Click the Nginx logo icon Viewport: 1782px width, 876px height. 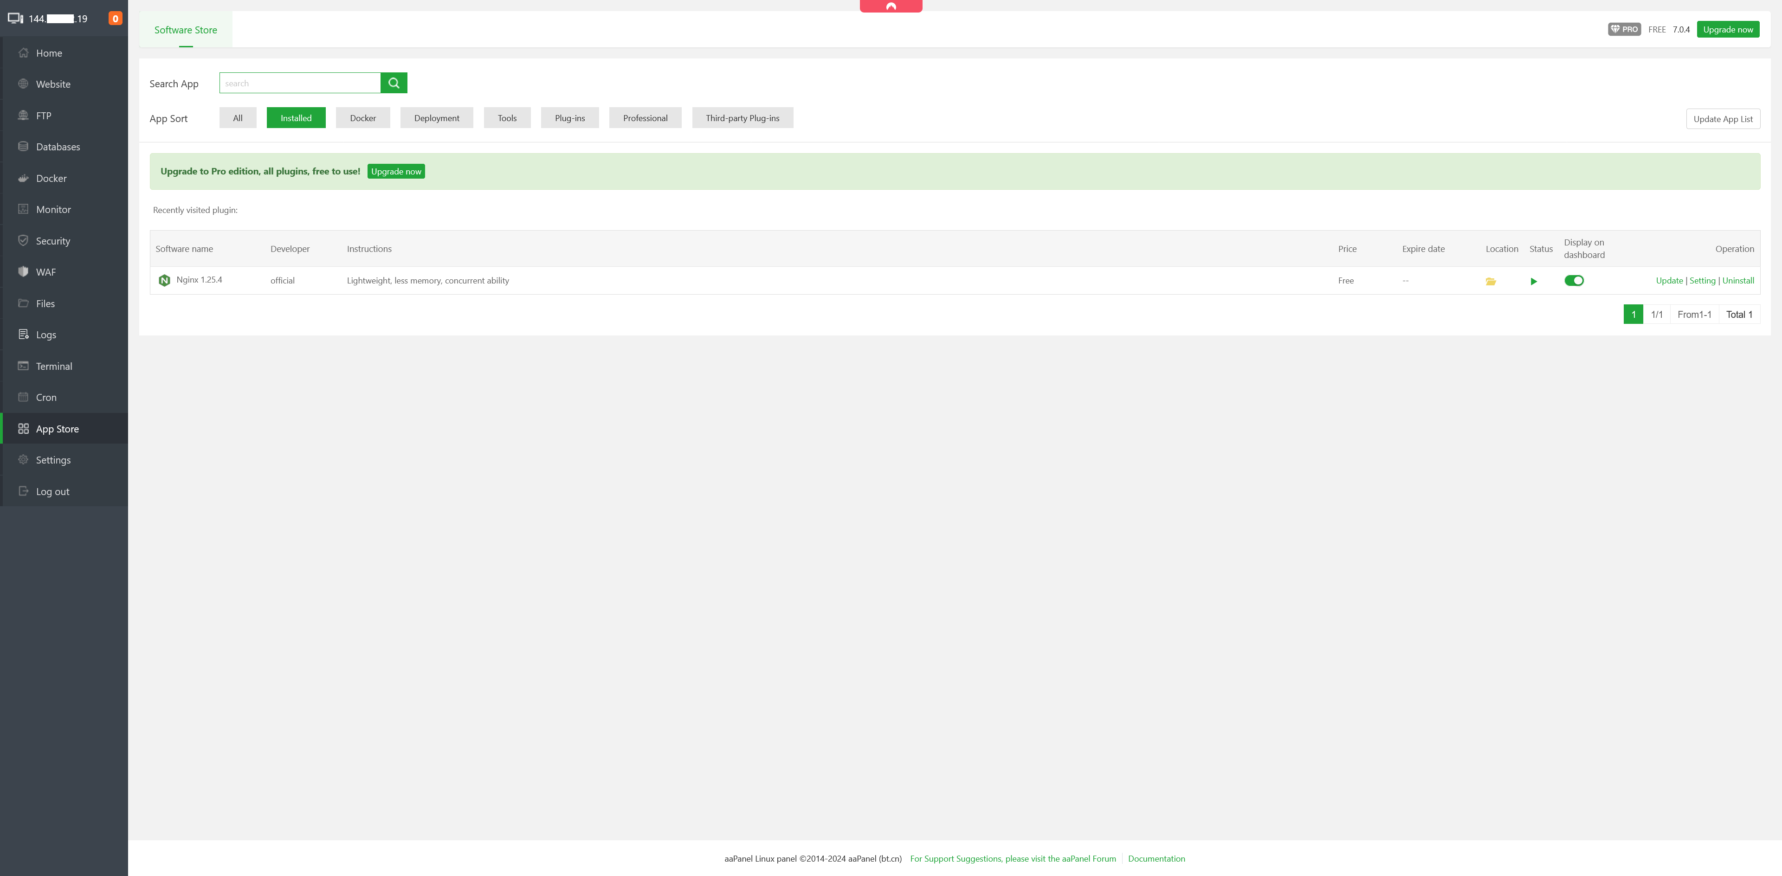165,280
